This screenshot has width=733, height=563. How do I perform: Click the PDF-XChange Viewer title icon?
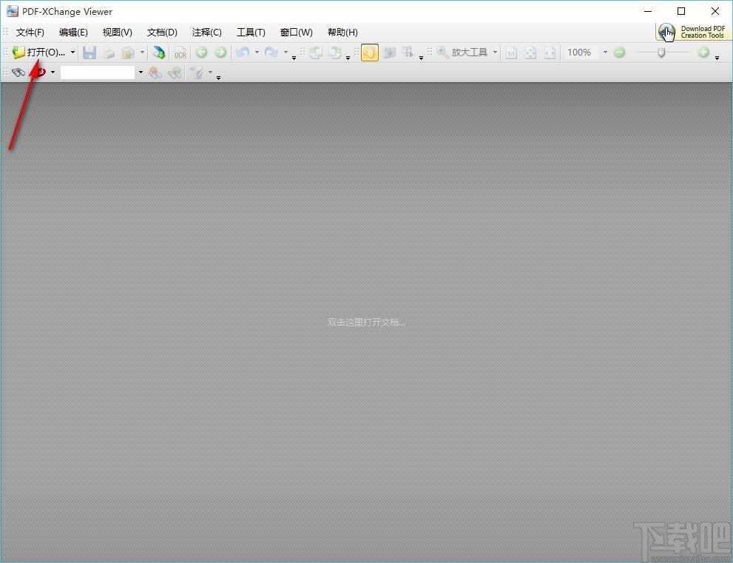pos(12,11)
